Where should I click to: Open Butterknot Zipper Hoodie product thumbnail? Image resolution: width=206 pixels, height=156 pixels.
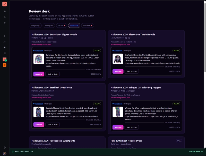39,59
